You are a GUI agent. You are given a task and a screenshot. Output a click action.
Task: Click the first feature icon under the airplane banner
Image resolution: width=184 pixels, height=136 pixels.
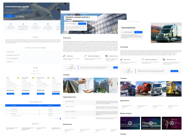[x=11, y=24]
